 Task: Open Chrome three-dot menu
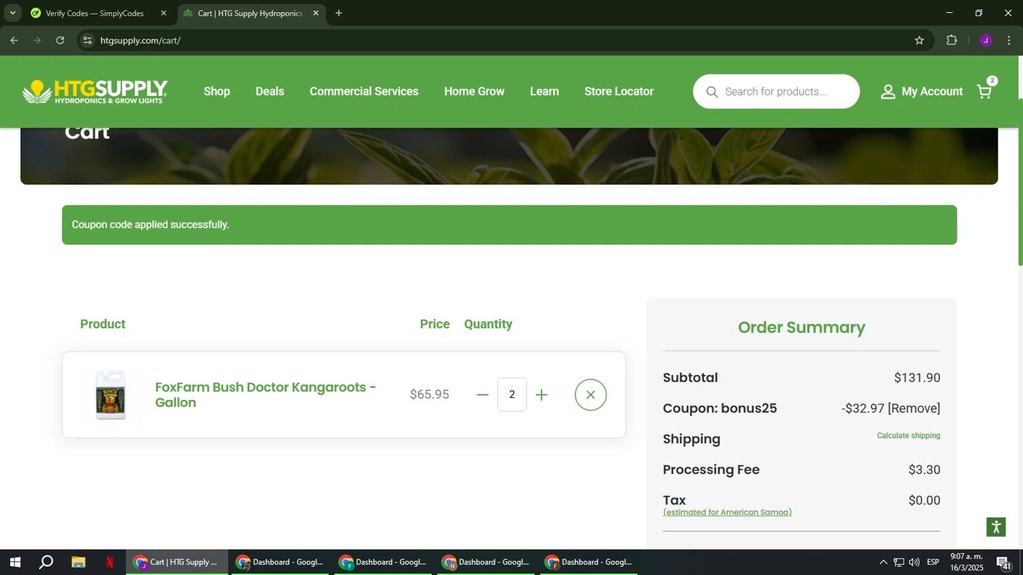pyautogui.click(x=1009, y=41)
